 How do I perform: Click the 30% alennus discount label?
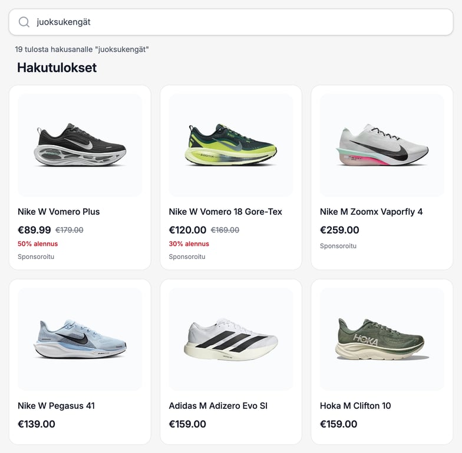[x=189, y=244]
